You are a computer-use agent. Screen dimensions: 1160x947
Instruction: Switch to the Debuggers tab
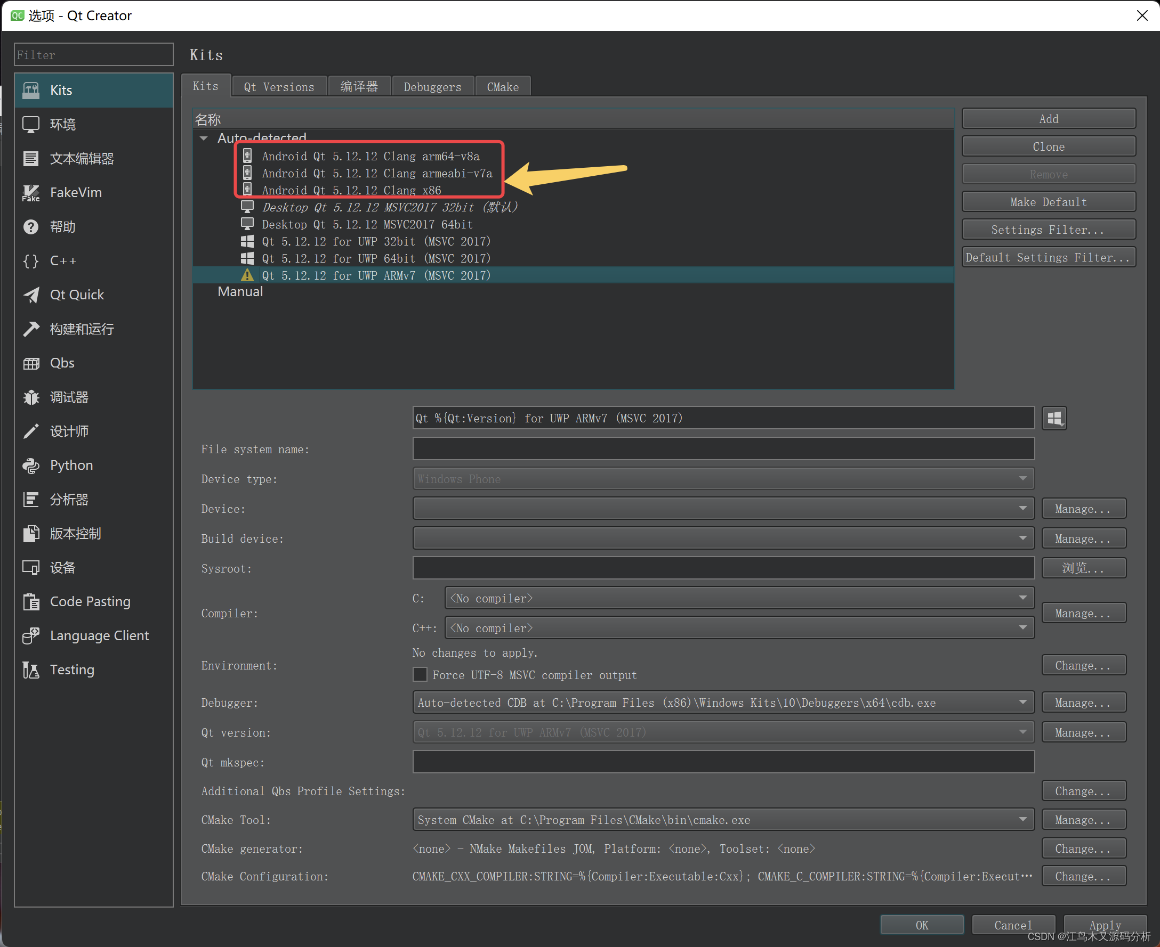[x=432, y=86]
